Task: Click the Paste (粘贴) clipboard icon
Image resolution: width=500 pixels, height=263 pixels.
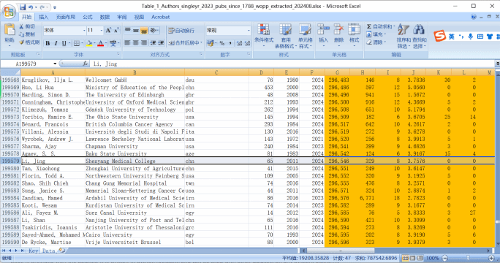Action: [x=10, y=30]
